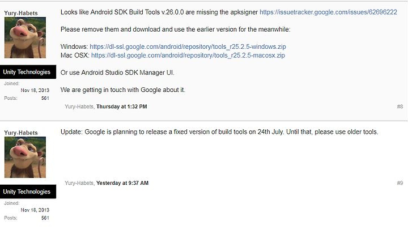Open permalink #9 of second post
The image size is (408, 229).
400,183
